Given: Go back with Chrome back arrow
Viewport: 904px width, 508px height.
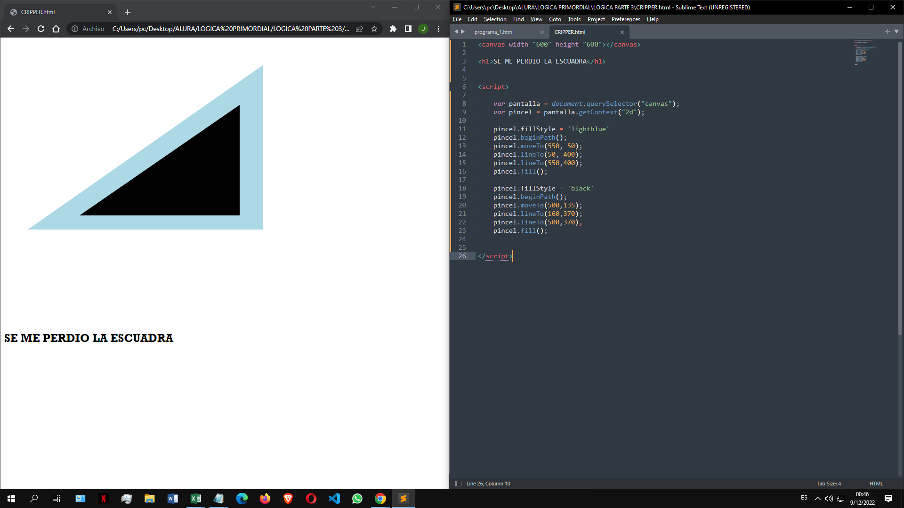Looking at the screenshot, I should point(11,29).
